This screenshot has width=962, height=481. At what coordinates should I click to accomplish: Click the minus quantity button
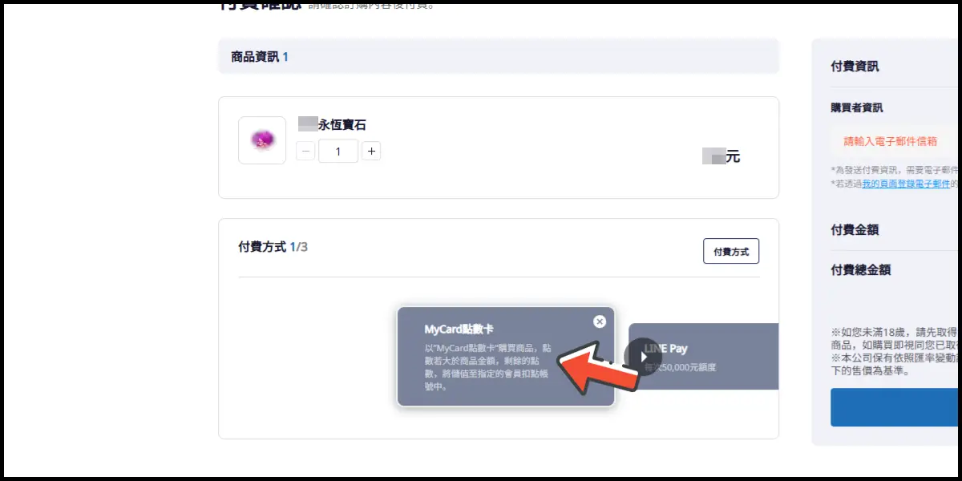305,151
